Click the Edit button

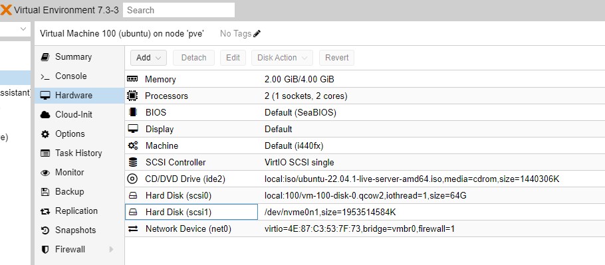pos(233,58)
